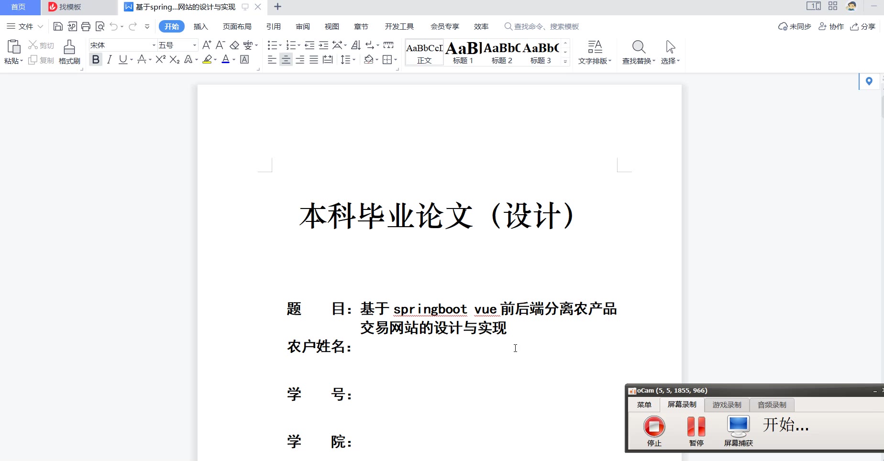Switch to the 页面布局 (Page Layout) tab
Screen dimensions: 884x461
tap(237, 27)
